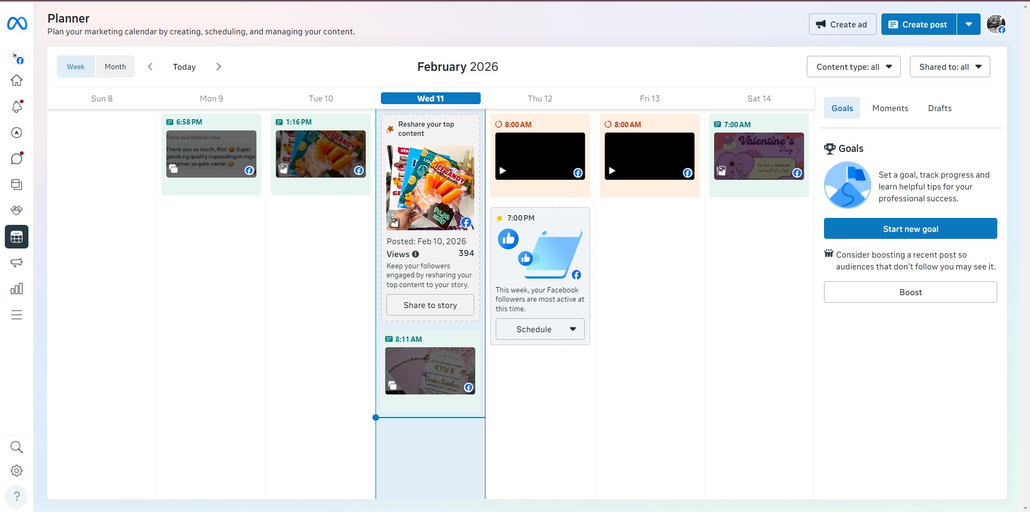Screen dimensions: 1030x512
Task: Click the Thu 12 day header
Action: pos(540,98)
